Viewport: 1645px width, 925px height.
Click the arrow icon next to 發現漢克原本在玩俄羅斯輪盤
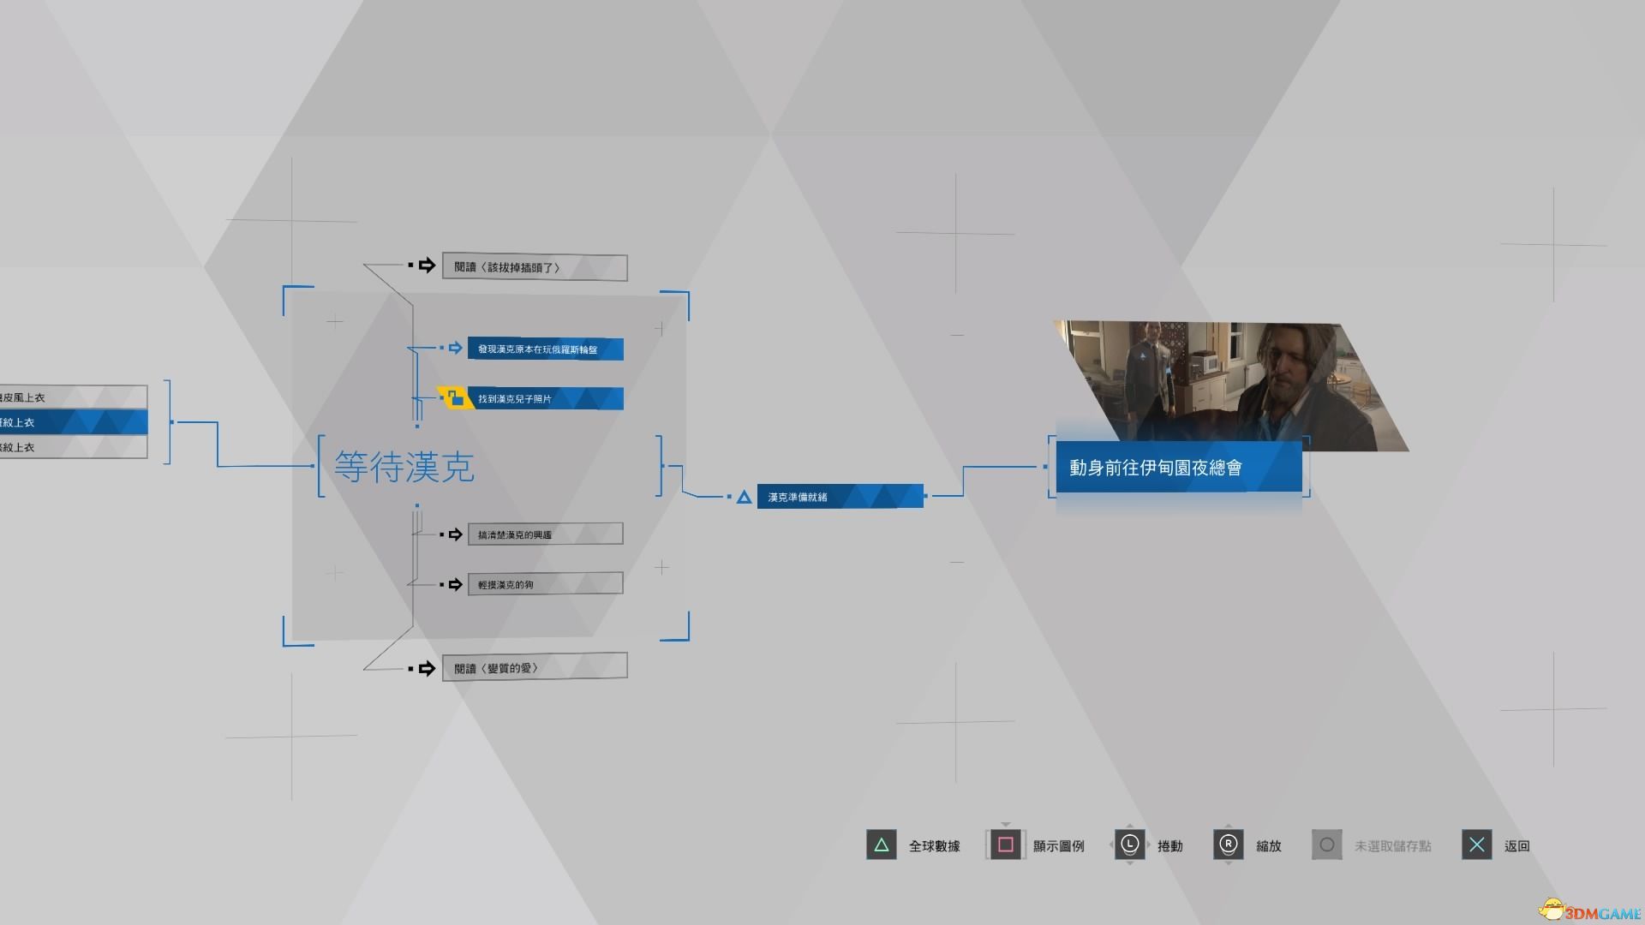(453, 348)
